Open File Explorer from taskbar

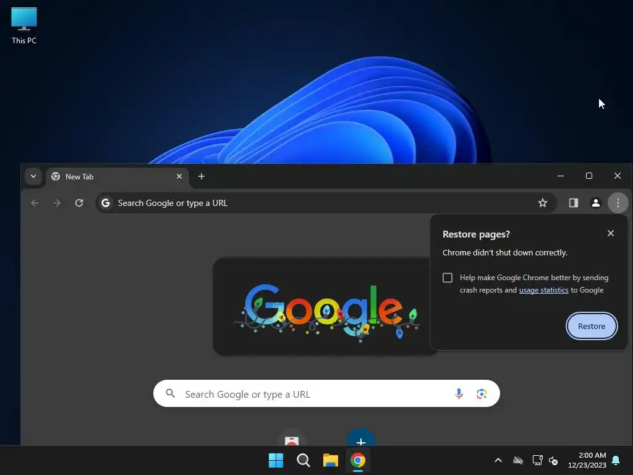coord(331,460)
